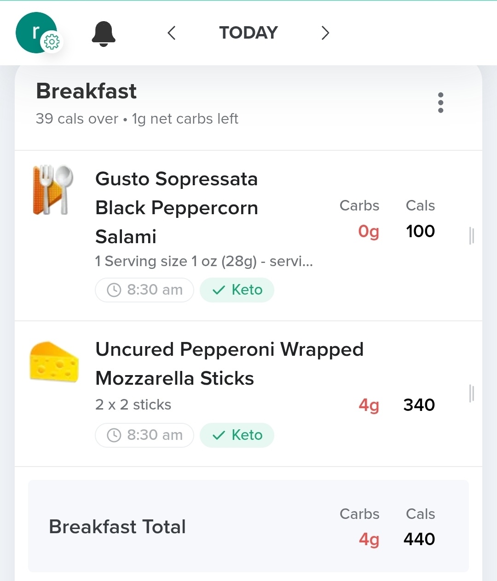Go to next day arrow
This screenshot has height=581, width=497.
(x=325, y=33)
